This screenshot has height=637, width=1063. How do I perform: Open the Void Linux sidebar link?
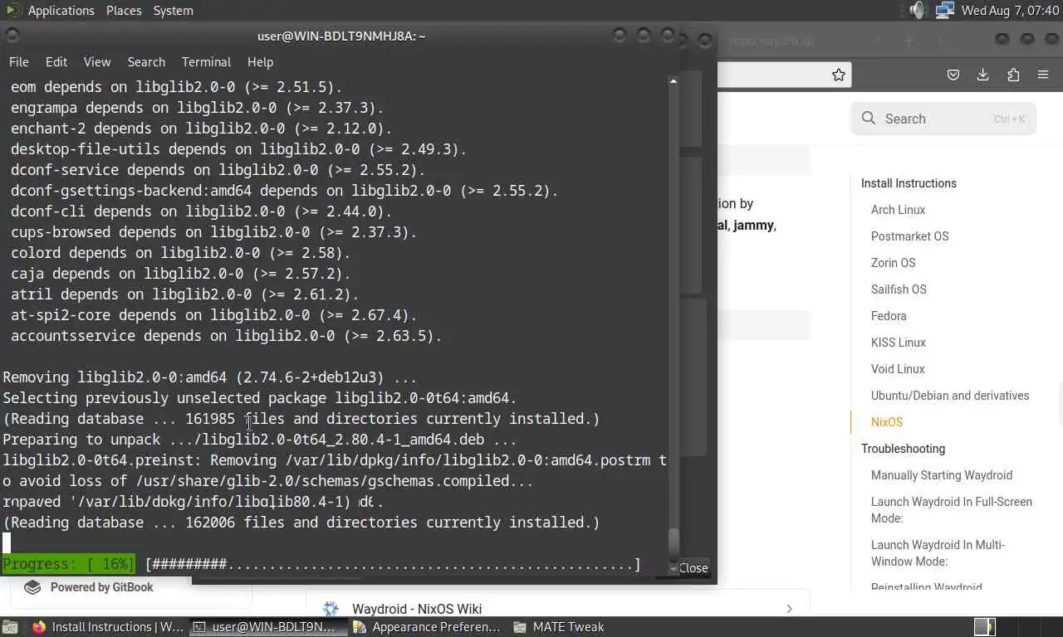[898, 369]
